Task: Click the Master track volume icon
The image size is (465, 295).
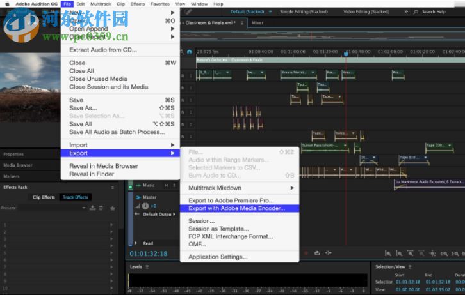Action: click(137, 206)
